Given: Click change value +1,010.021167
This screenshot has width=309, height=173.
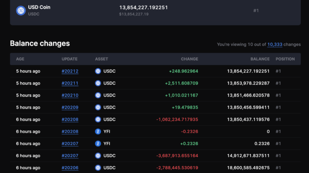Looking at the screenshot, I should tap(181, 95).
